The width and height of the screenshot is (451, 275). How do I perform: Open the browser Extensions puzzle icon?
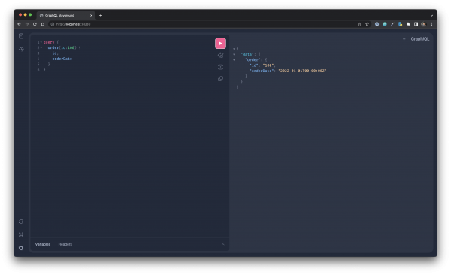pos(408,24)
